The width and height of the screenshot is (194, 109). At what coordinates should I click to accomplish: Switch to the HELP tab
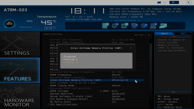click(164, 34)
